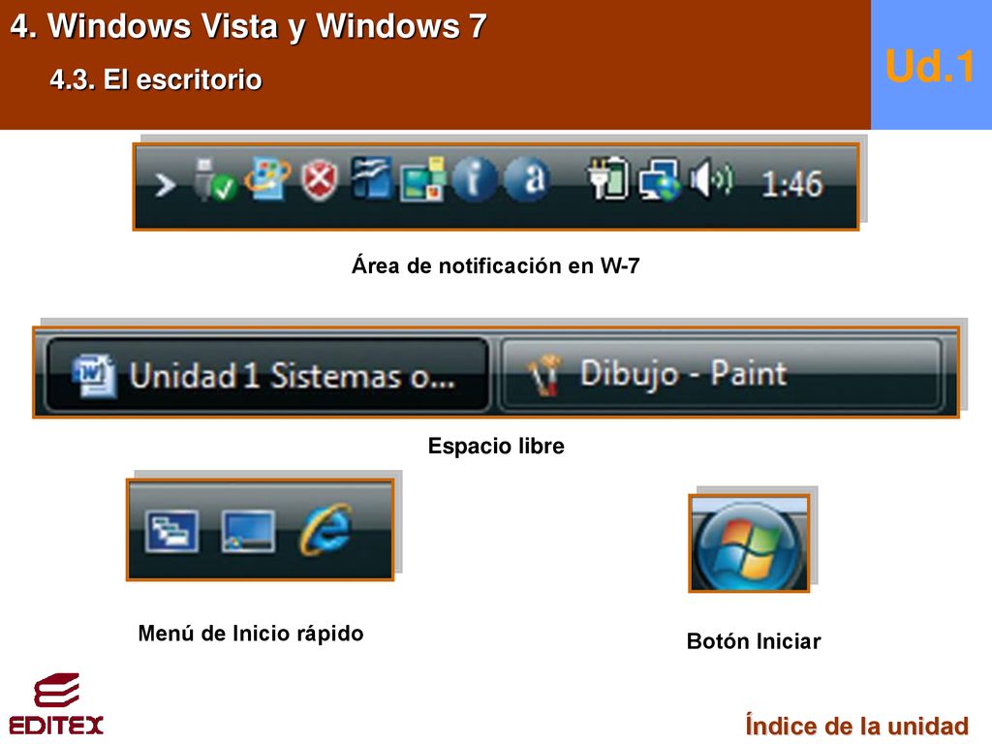
Task: Click the blue information 'i' tray icon
Action: click(x=473, y=179)
